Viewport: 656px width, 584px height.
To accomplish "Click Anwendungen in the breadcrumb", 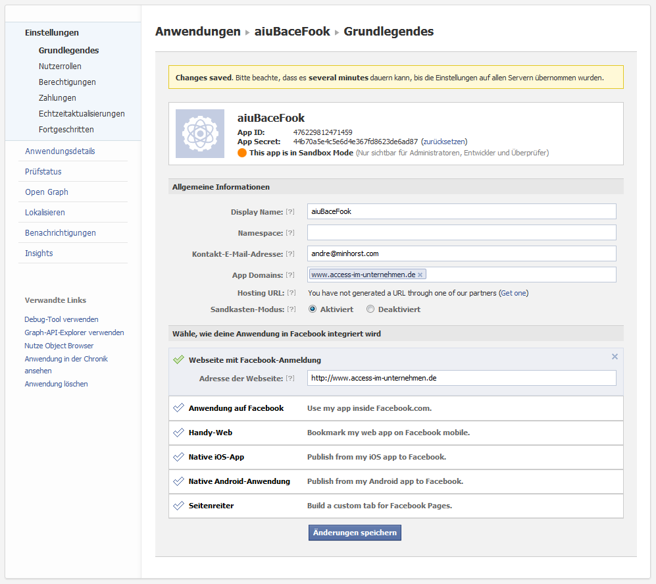I will [198, 32].
